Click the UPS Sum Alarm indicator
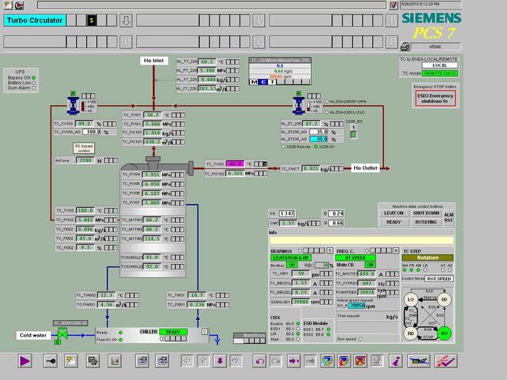 (x=33, y=88)
